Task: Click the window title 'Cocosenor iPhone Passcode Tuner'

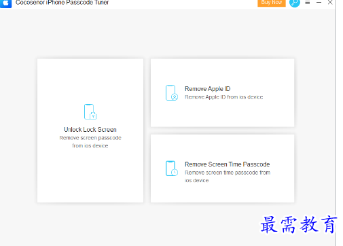Action: pyautogui.click(x=62, y=3)
